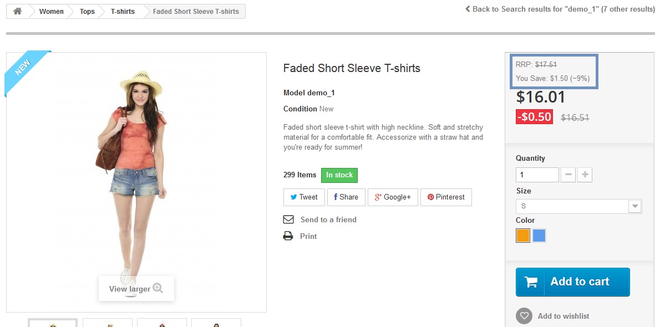Share product via Tweet button
Screen dimensions: 665x327
[304, 197]
